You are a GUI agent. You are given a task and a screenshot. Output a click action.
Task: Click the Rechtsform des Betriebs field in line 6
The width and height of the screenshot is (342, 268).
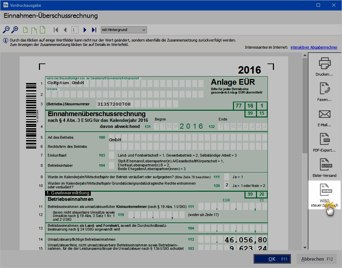pyautogui.click(x=188, y=146)
